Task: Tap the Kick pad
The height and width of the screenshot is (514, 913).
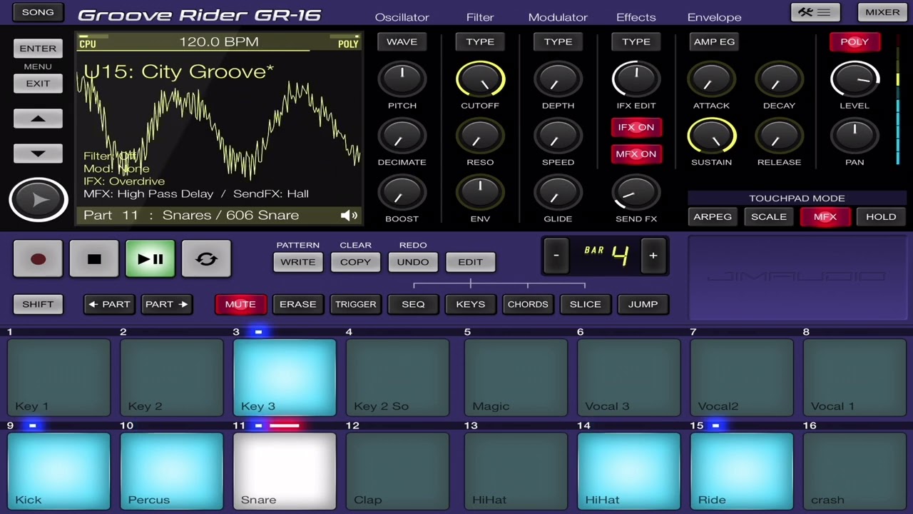Action: tap(58, 471)
